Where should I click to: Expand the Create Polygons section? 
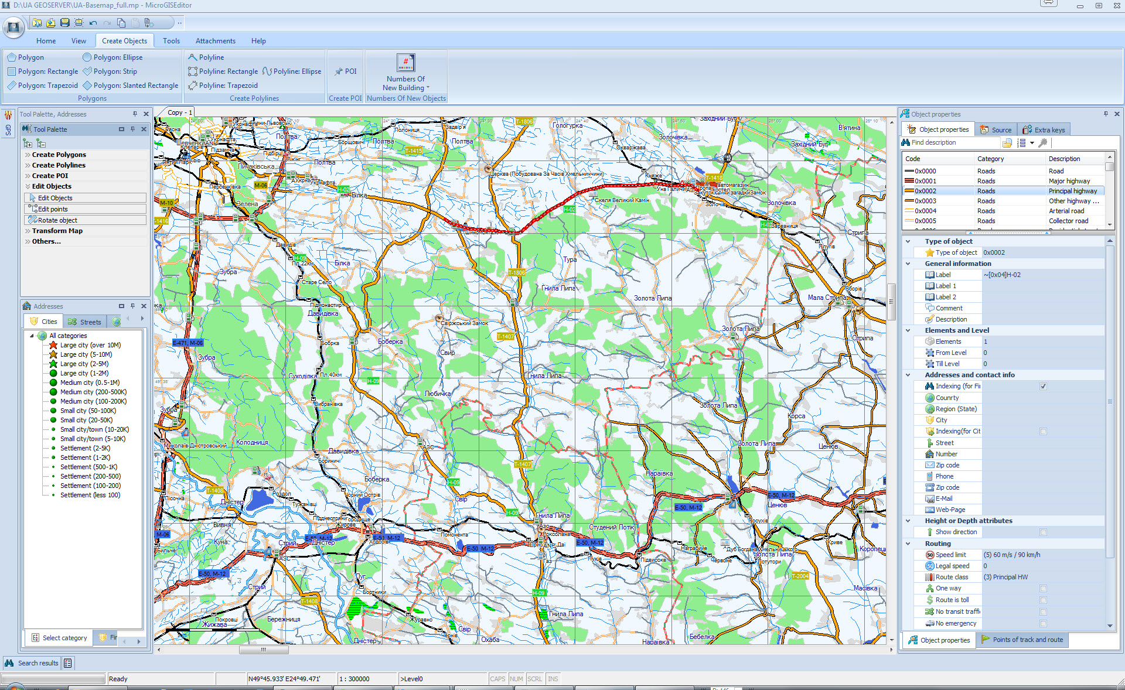pos(59,155)
